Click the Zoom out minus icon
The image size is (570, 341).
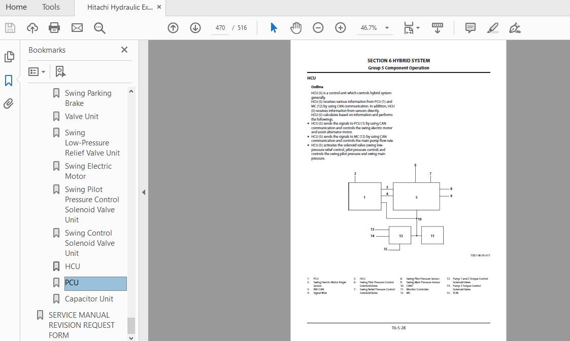pyautogui.click(x=318, y=28)
